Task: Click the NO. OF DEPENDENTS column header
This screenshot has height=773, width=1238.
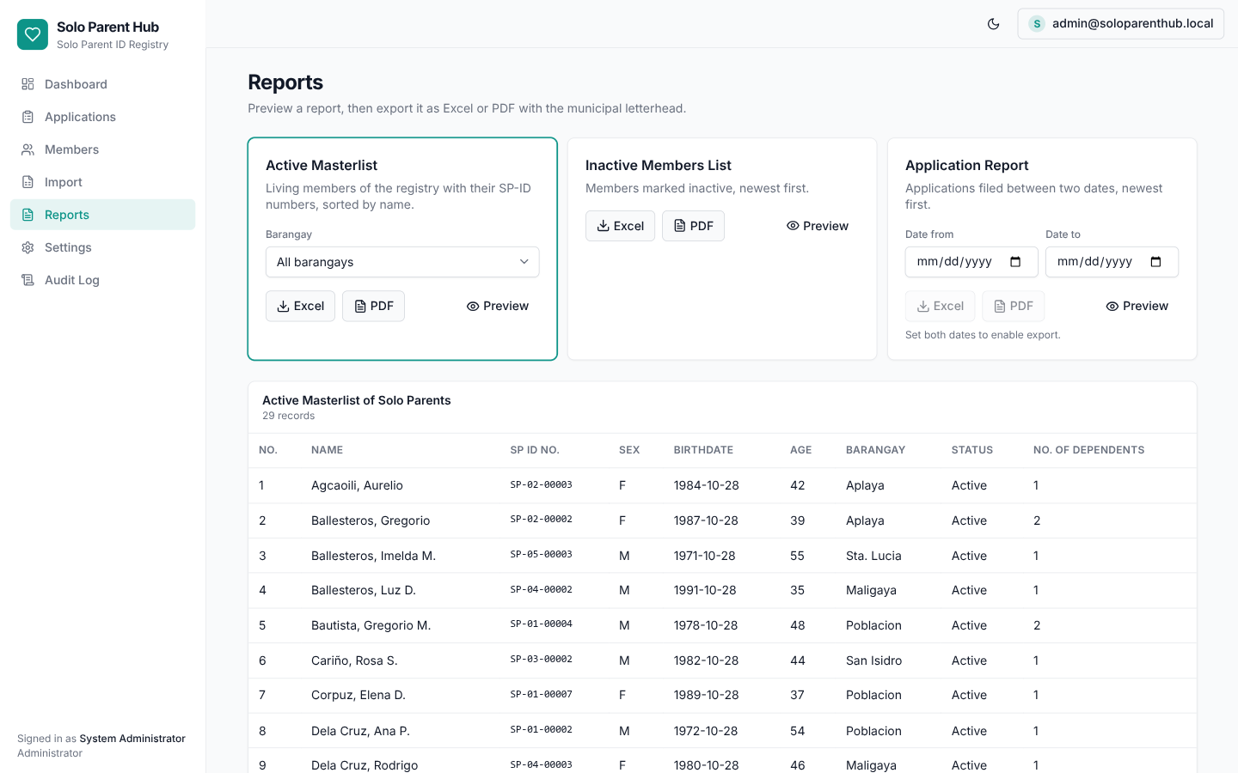Action: pos(1088,450)
